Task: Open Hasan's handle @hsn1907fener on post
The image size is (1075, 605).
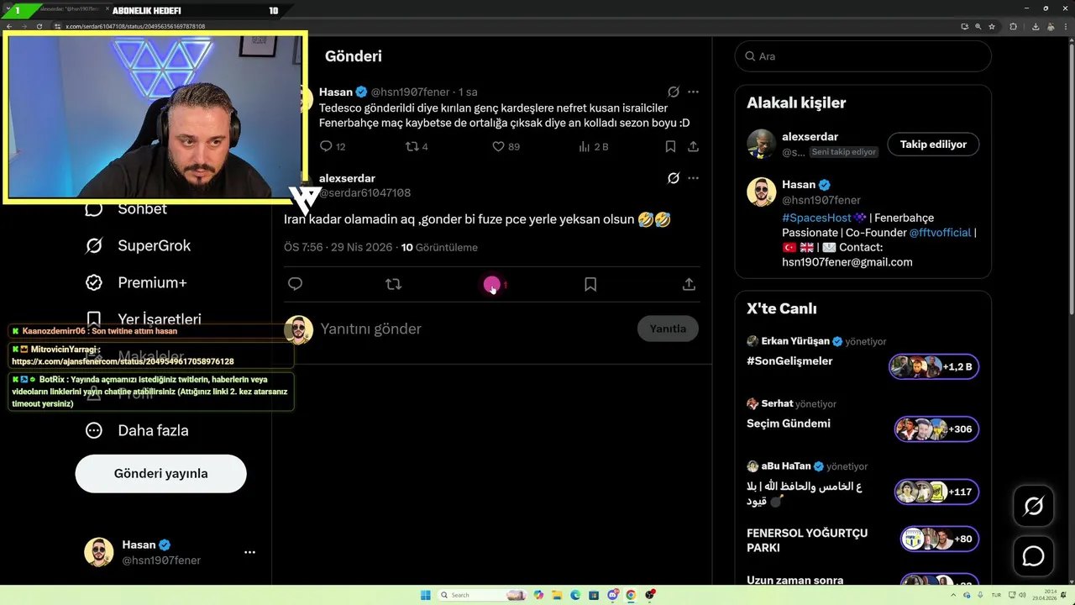Action: click(410, 92)
